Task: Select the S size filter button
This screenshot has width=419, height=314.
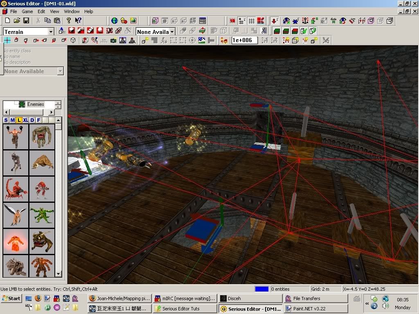Action: [x=6, y=120]
